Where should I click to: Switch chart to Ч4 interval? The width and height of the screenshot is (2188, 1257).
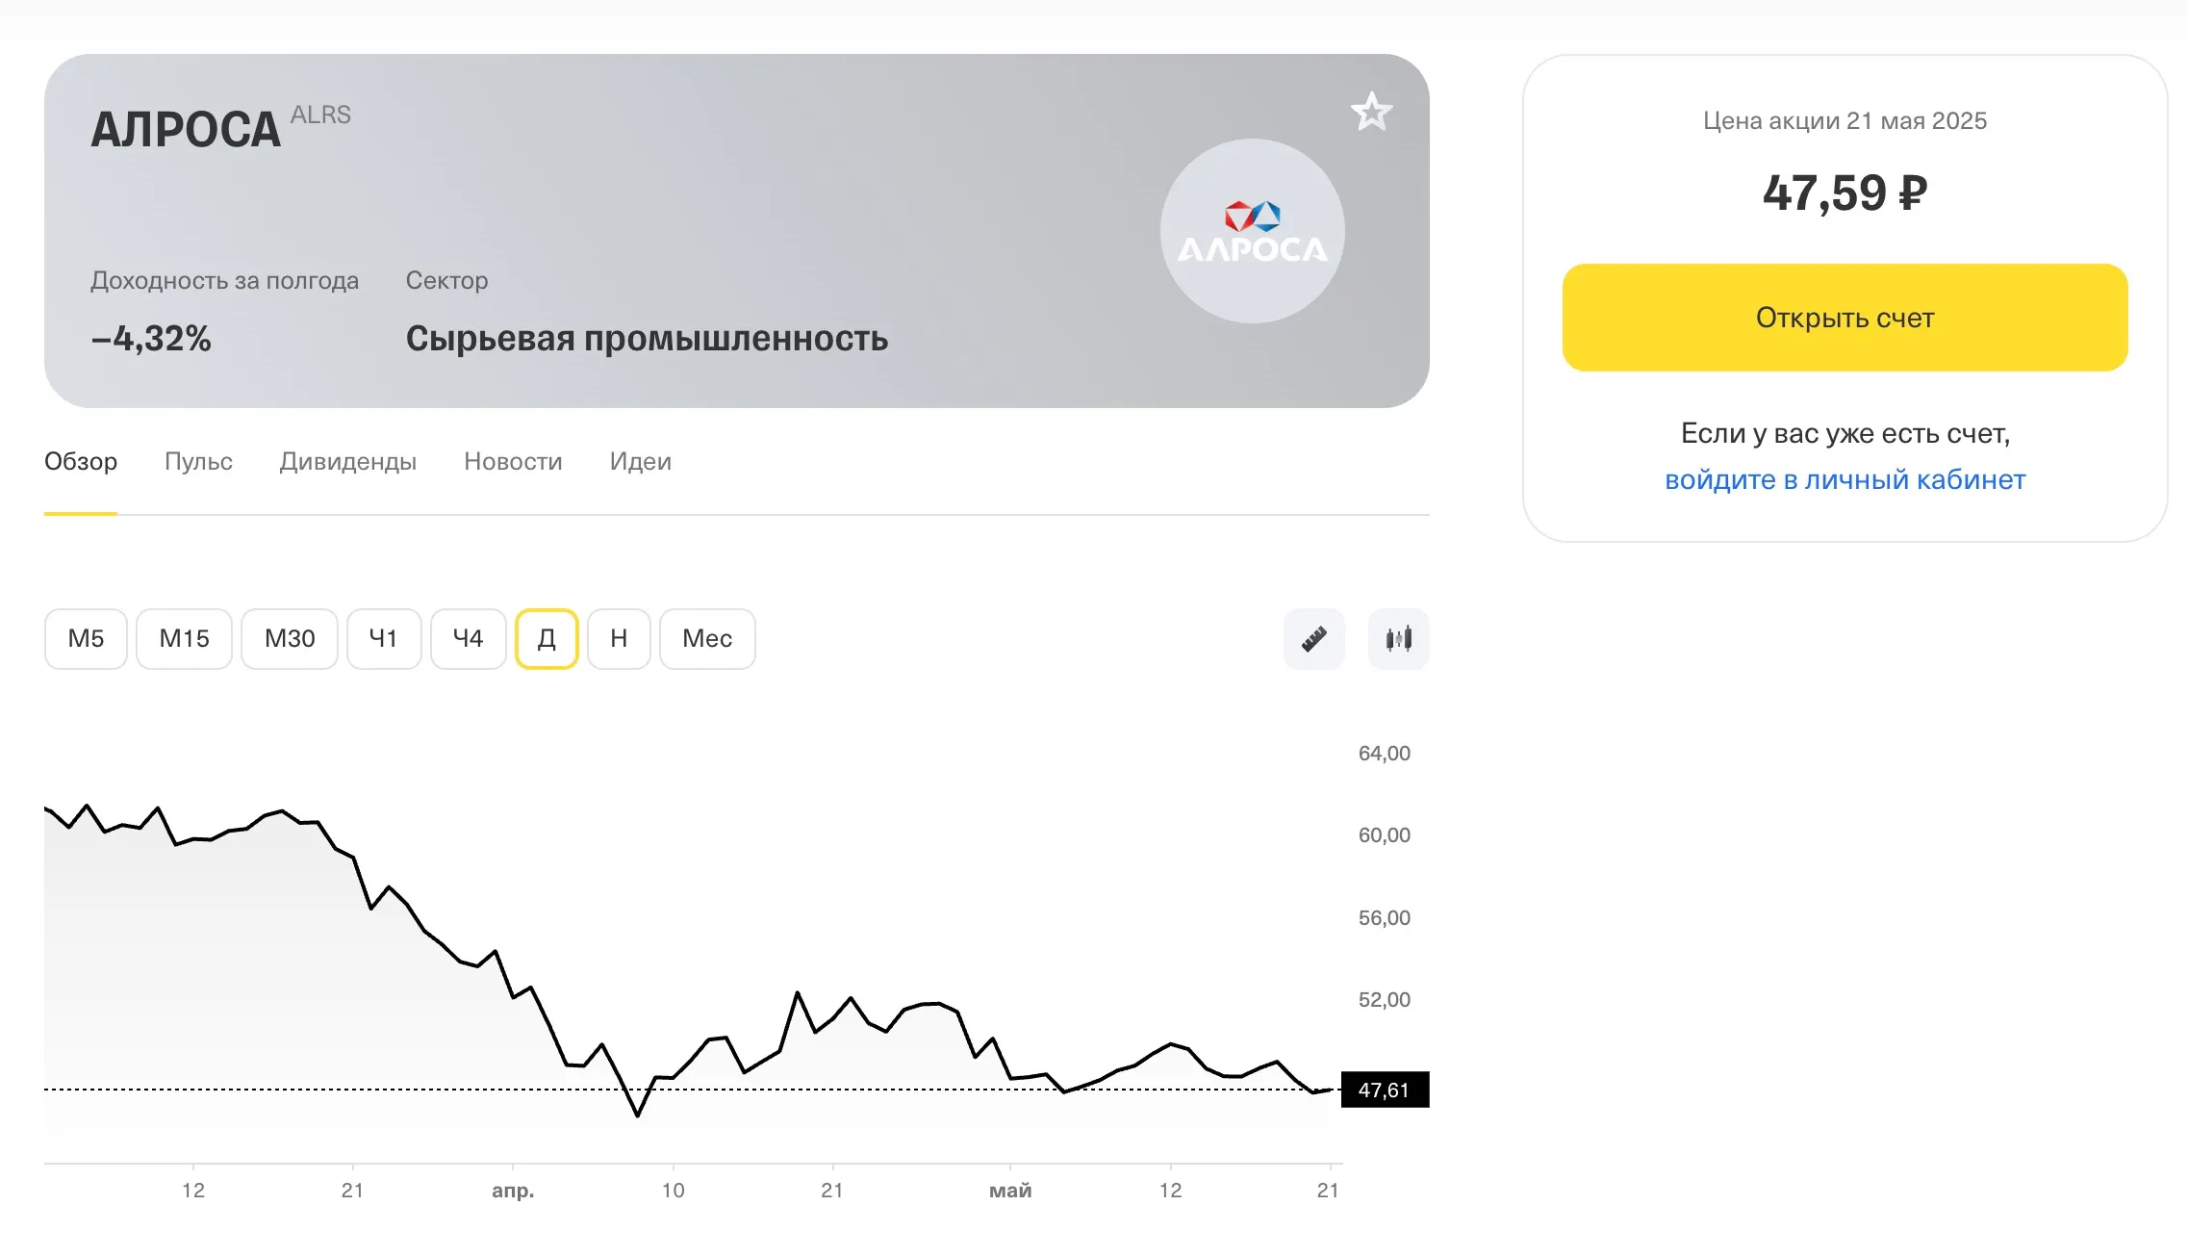point(468,638)
